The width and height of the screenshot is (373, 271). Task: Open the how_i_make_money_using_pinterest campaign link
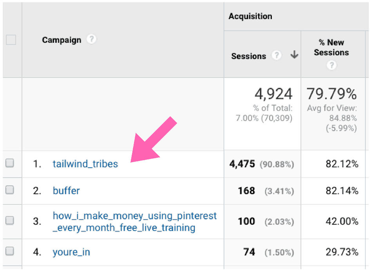click(x=134, y=222)
